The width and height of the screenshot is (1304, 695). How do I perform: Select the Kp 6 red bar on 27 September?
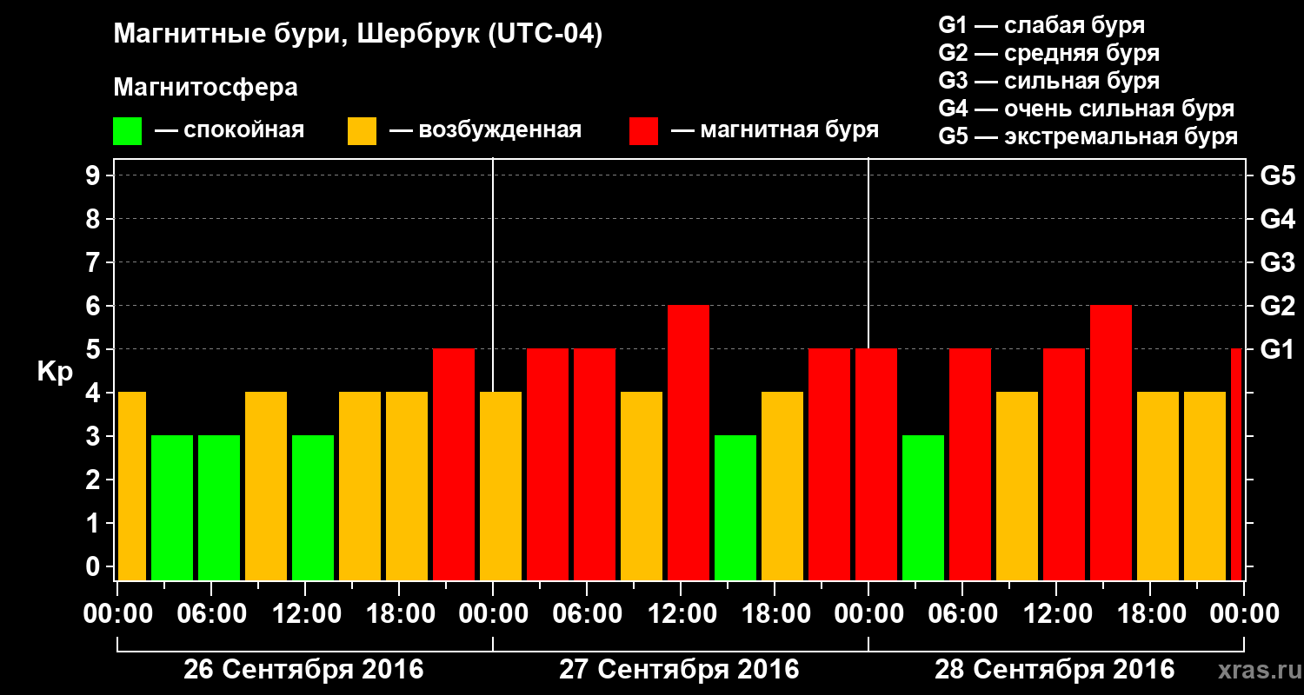pos(689,443)
